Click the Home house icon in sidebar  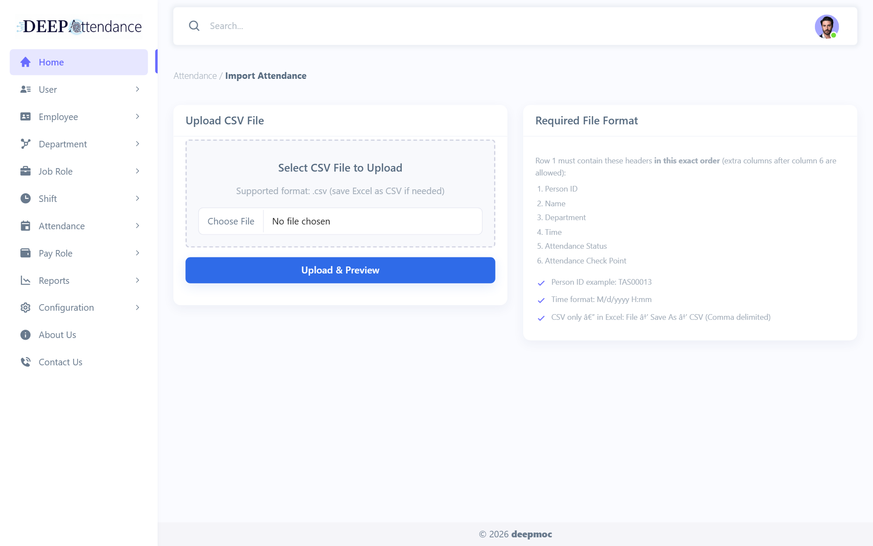26,62
